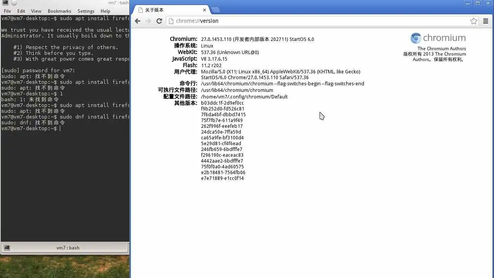Click the variation f296190c-eaceac83
Viewport: 494px width, 278px height.
coord(222,155)
